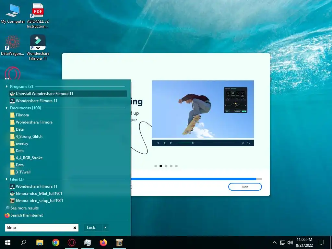Click play button in installer video

pyautogui.click(x=171, y=143)
